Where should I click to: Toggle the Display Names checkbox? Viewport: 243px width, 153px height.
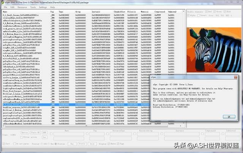pyautogui.click(x=109, y=144)
